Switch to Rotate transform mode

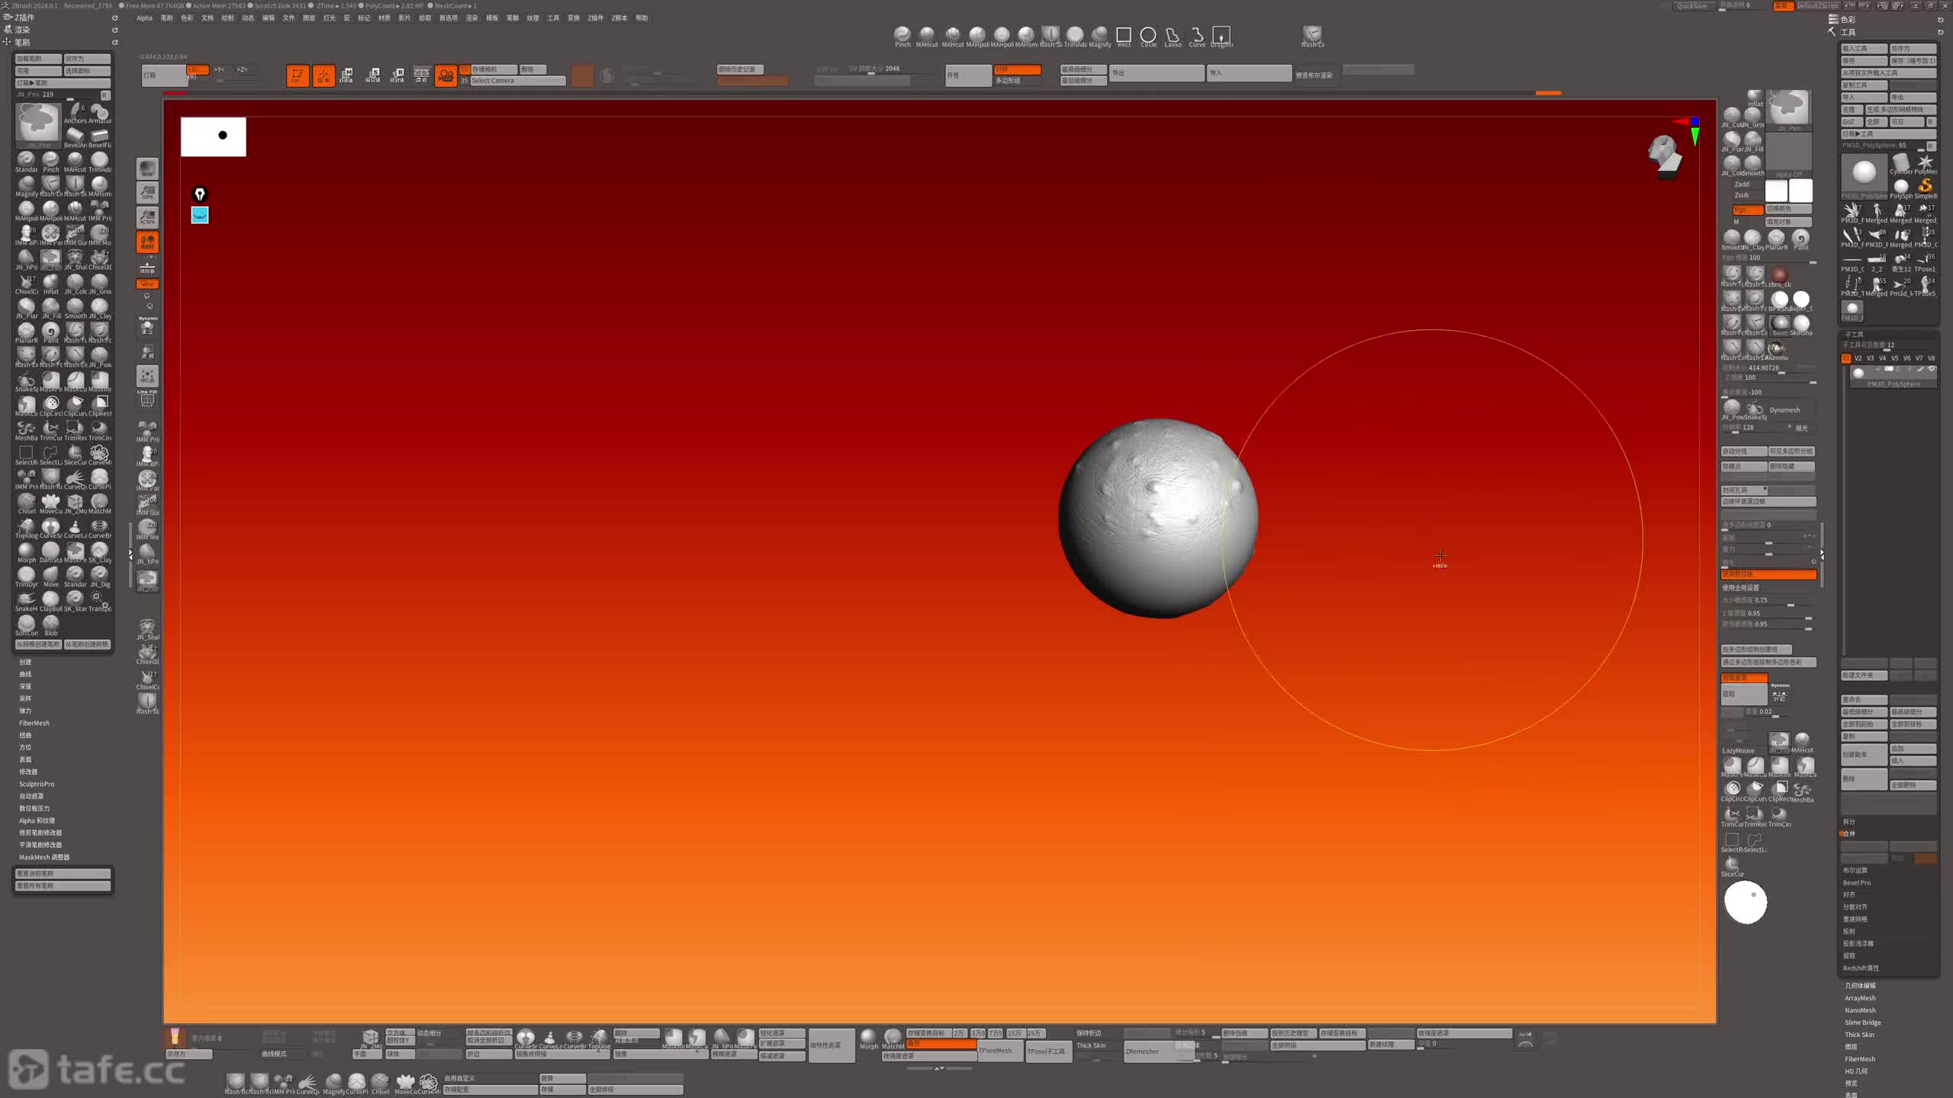pos(397,75)
